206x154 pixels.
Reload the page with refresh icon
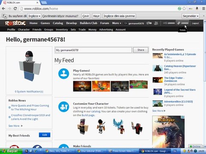15,9
